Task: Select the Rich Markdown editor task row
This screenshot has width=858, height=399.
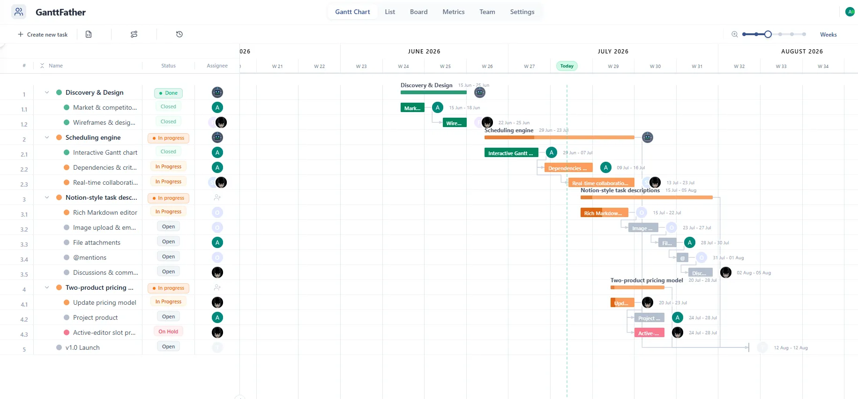Action: 119,212
